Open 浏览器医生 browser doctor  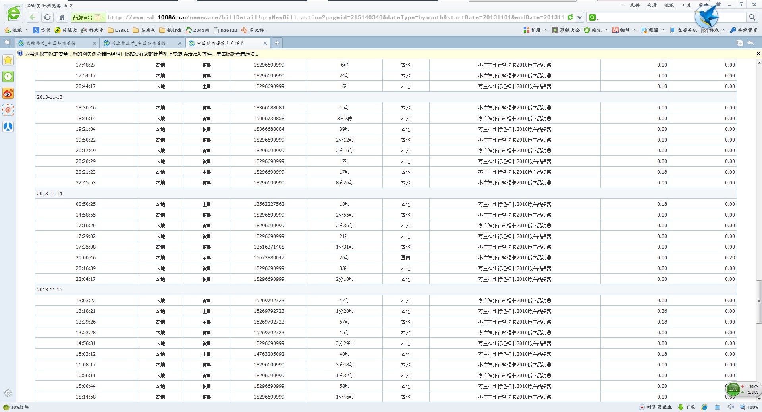[656, 407]
